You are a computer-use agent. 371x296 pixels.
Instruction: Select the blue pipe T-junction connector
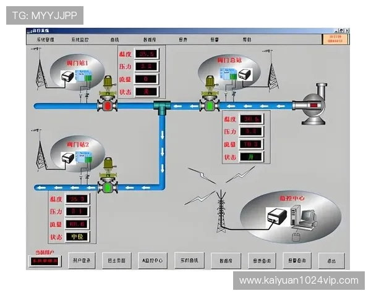pyautogui.click(x=163, y=107)
